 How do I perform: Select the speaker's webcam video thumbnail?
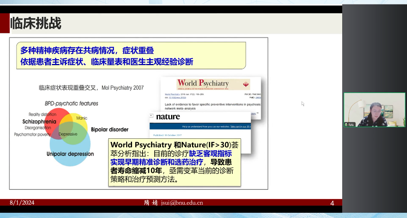[x=374, y=110]
